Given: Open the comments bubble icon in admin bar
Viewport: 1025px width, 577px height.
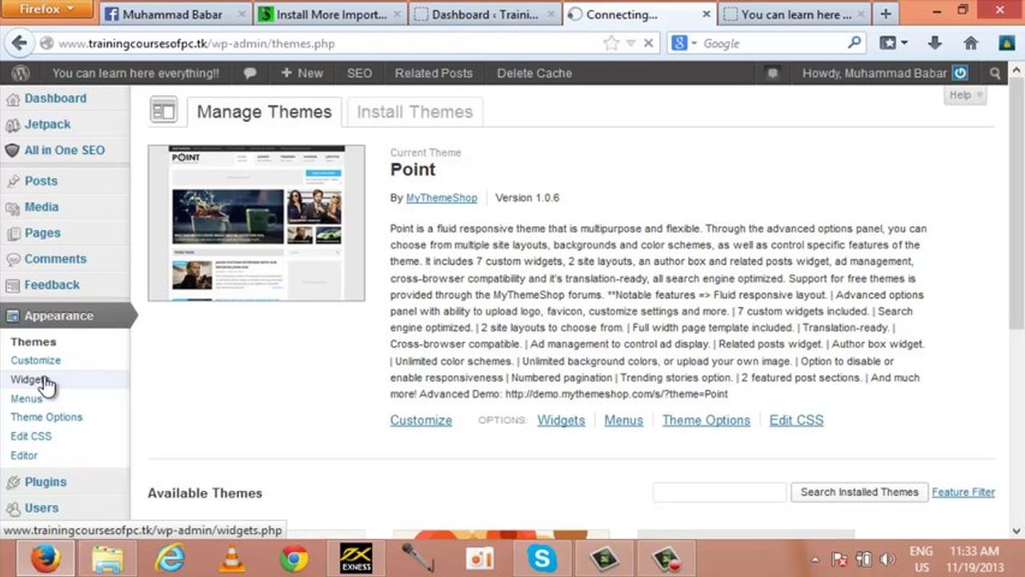Looking at the screenshot, I should (x=250, y=73).
